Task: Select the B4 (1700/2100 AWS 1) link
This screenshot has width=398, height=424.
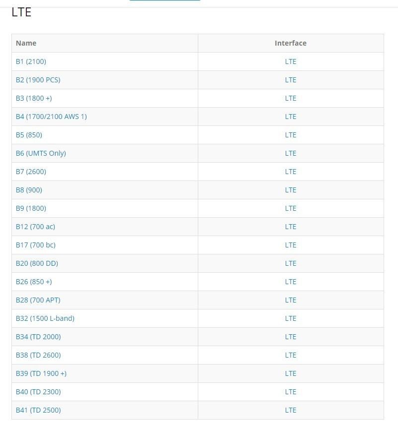Action: click(51, 117)
